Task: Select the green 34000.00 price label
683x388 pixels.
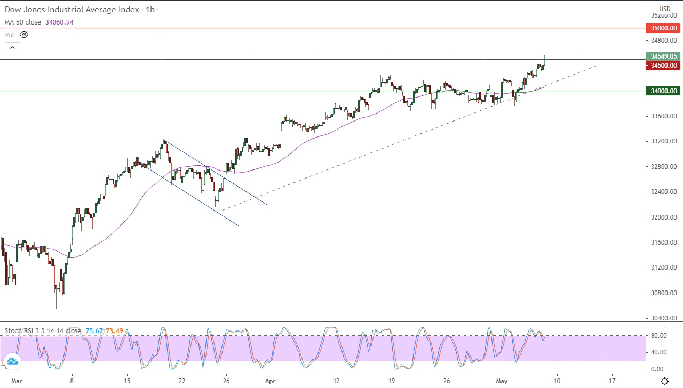Action: (x=664, y=91)
